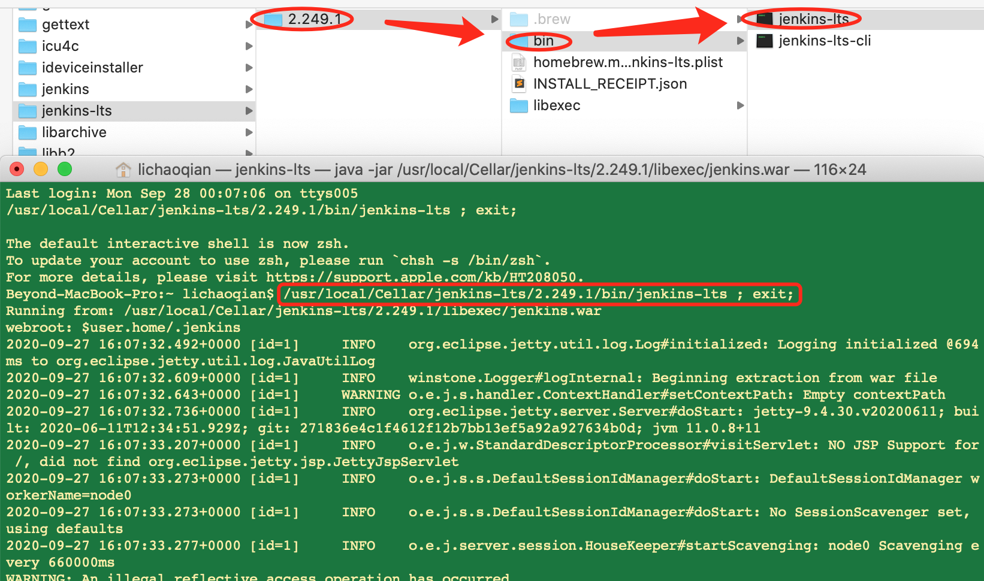Click 'No SessionScavenger set,' log text
Image resolution: width=984 pixels, height=581 pixels.
pyautogui.click(x=870, y=512)
